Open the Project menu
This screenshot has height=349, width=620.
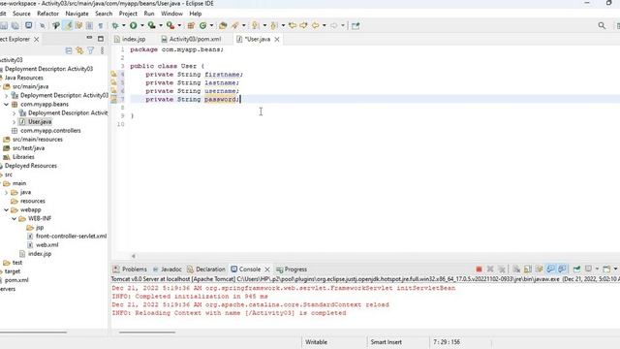pyautogui.click(x=128, y=14)
